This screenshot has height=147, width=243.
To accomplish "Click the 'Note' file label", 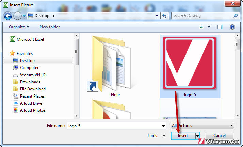I will [x=115, y=95].
